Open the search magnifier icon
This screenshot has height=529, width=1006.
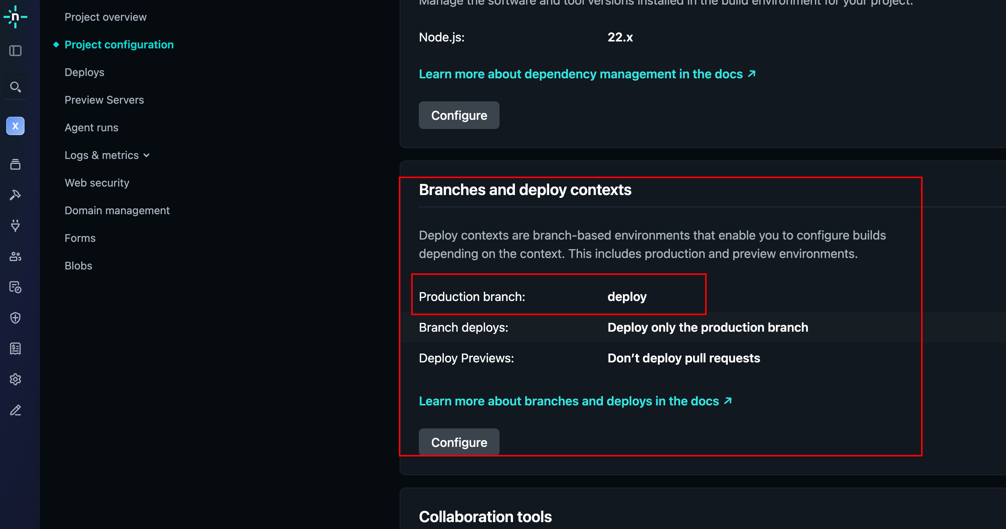click(15, 87)
